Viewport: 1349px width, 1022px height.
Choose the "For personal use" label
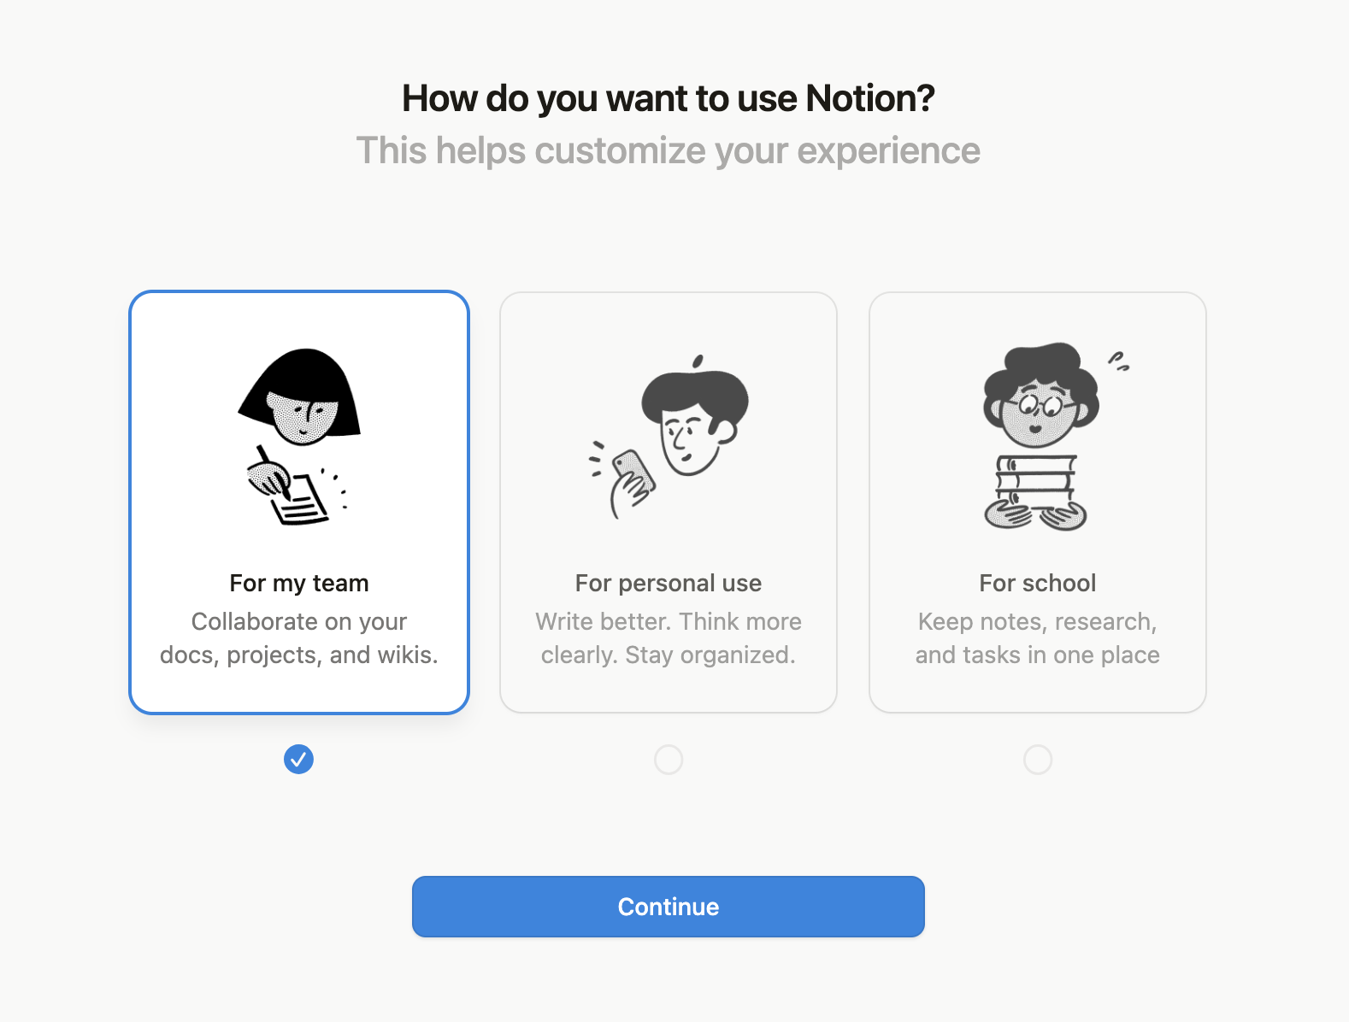point(669,583)
